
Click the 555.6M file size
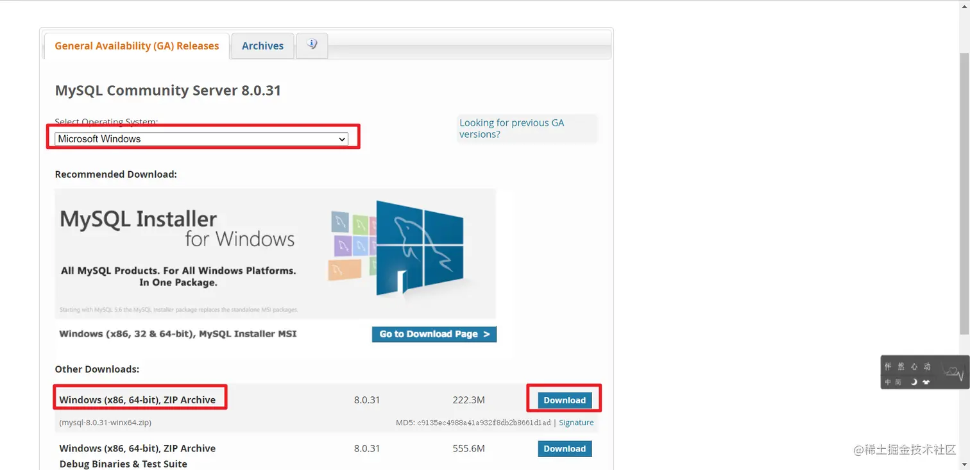point(468,449)
